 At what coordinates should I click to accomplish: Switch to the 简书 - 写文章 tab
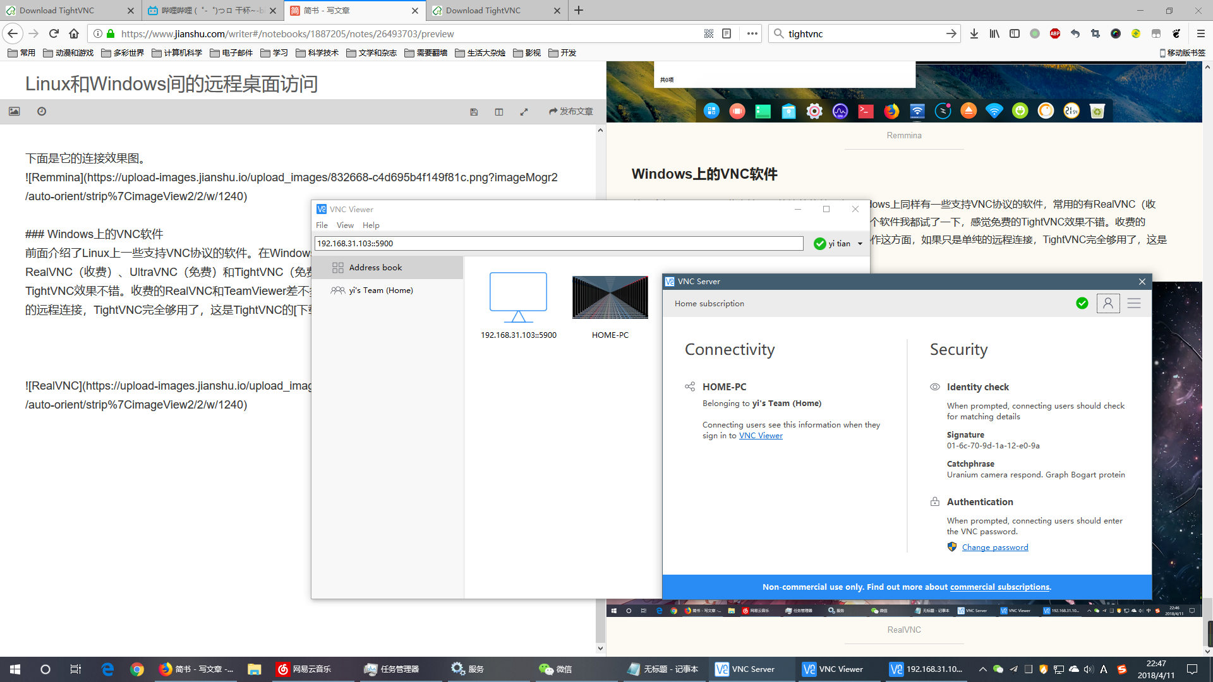354,10
